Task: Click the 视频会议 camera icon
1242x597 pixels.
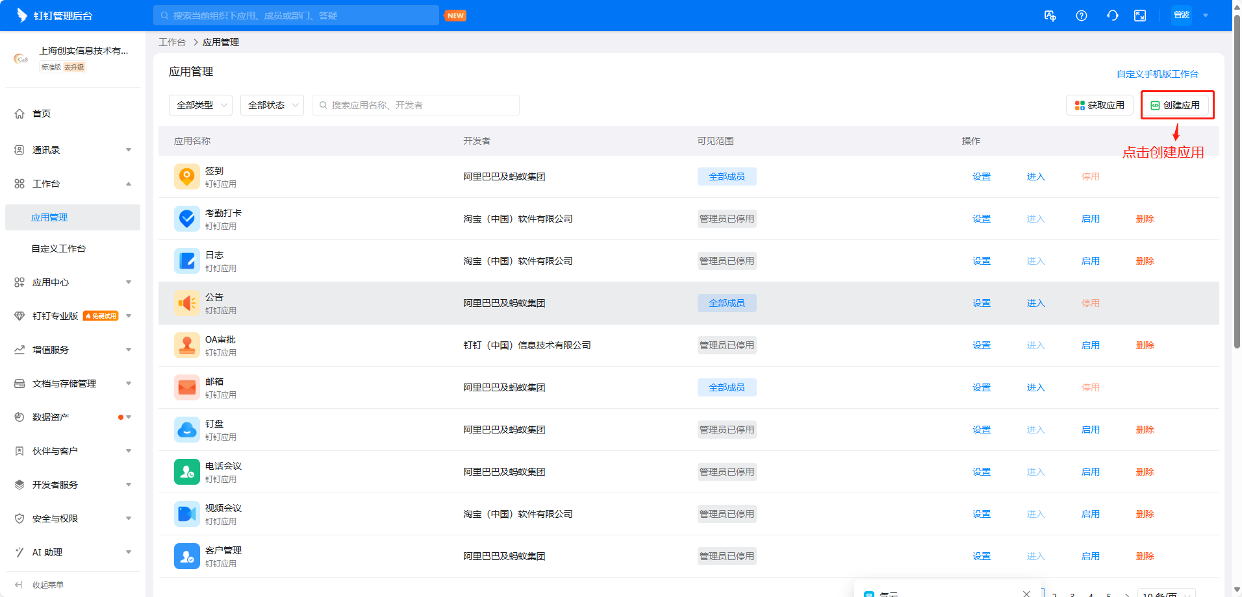Action: pyautogui.click(x=186, y=514)
